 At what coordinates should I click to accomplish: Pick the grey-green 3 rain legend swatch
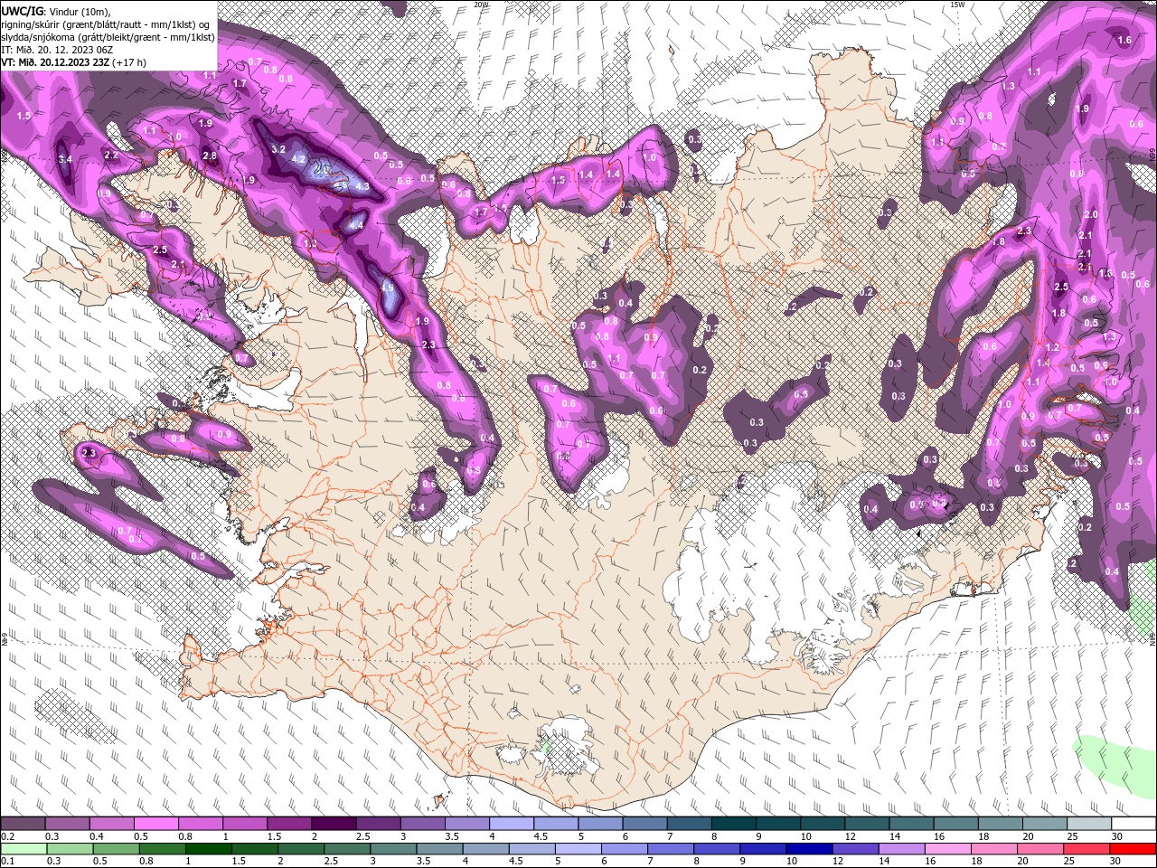point(393,849)
